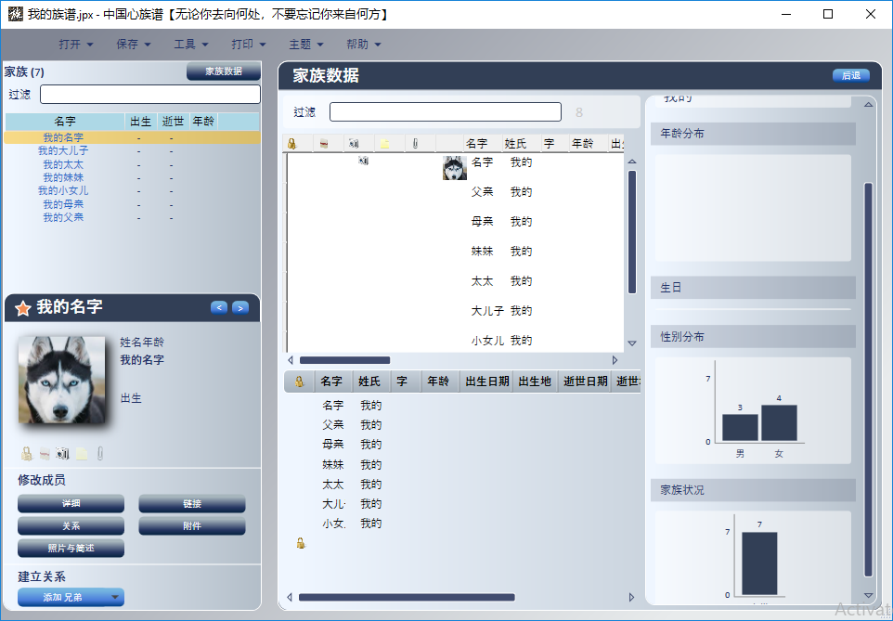Open the 打开 menu
Image resolution: width=893 pixels, height=621 pixels.
[76, 44]
